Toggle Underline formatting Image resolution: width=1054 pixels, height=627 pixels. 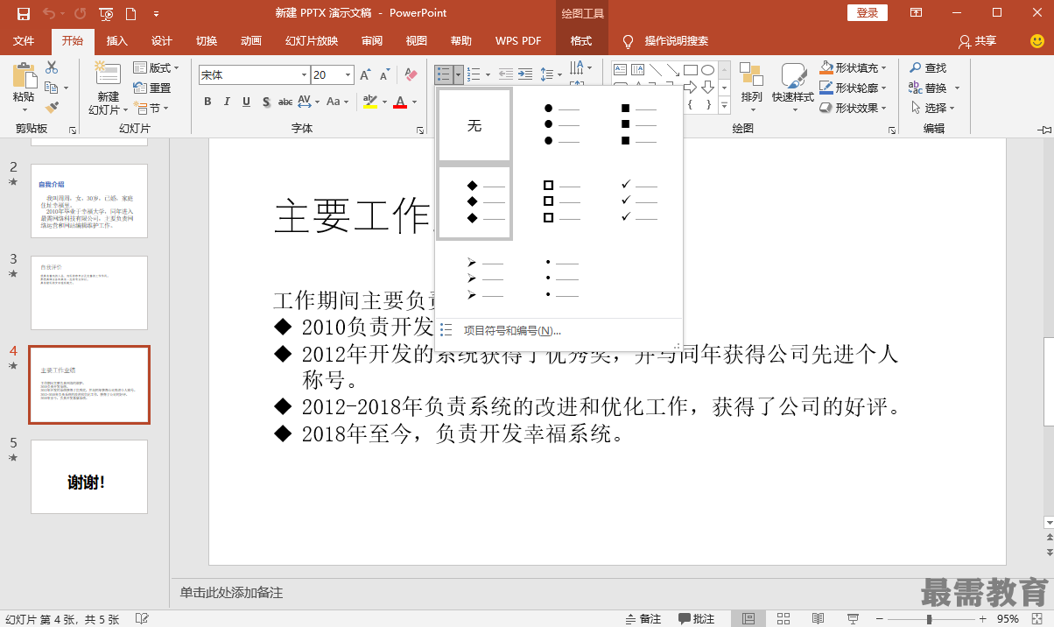pyautogui.click(x=246, y=102)
